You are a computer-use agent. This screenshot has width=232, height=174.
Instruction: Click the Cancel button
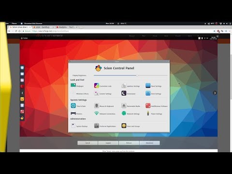[x=87, y=143]
